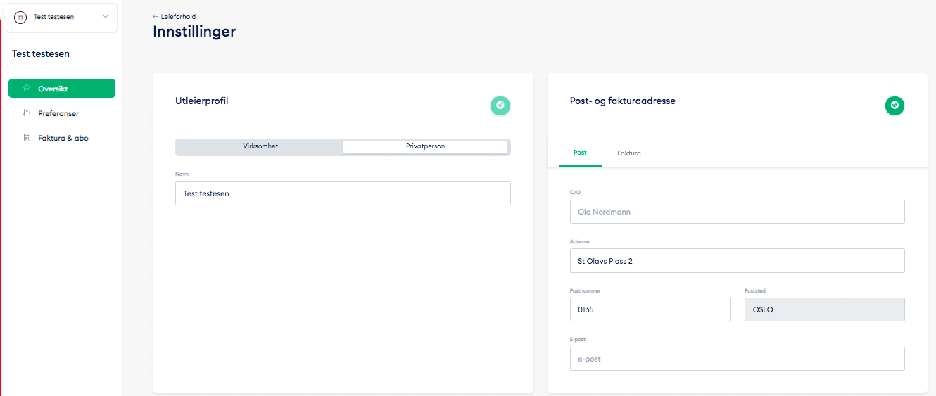Open Faktura & abo in the sidebar
936x396 pixels.
pyautogui.click(x=63, y=138)
